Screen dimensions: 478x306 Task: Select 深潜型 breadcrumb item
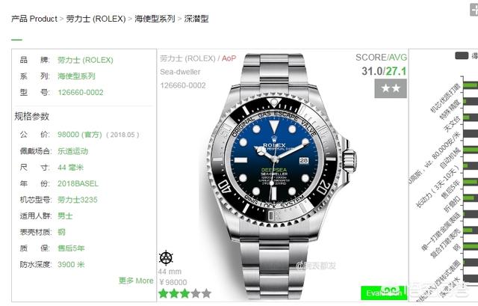click(196, 19)
